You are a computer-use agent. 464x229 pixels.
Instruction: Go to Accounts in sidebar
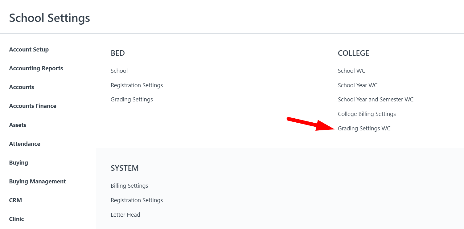coord(22,87)
